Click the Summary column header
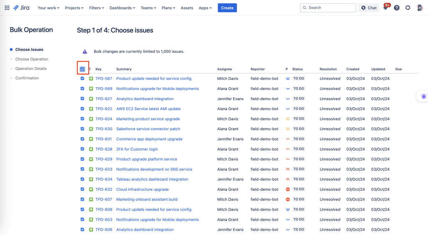 pos(124,69)
